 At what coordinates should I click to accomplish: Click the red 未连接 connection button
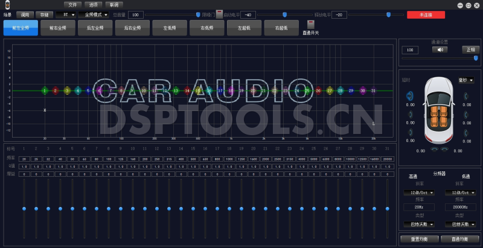click(426, 14)
